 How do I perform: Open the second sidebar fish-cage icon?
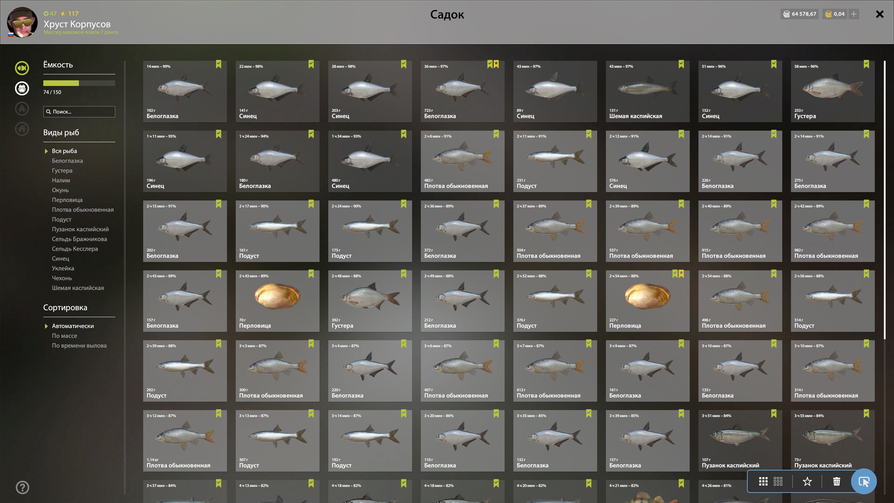coord(22,88)
